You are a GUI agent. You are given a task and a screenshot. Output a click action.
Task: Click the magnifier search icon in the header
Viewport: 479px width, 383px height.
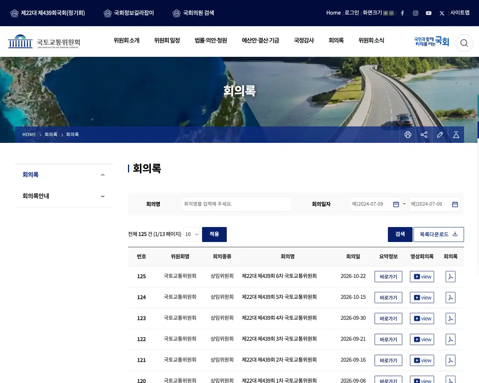pyautogui.click(x=464, y=43)
